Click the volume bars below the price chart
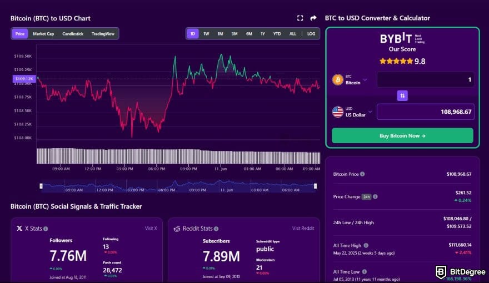This screenshot has width=489, height=283. click(178, 156)
